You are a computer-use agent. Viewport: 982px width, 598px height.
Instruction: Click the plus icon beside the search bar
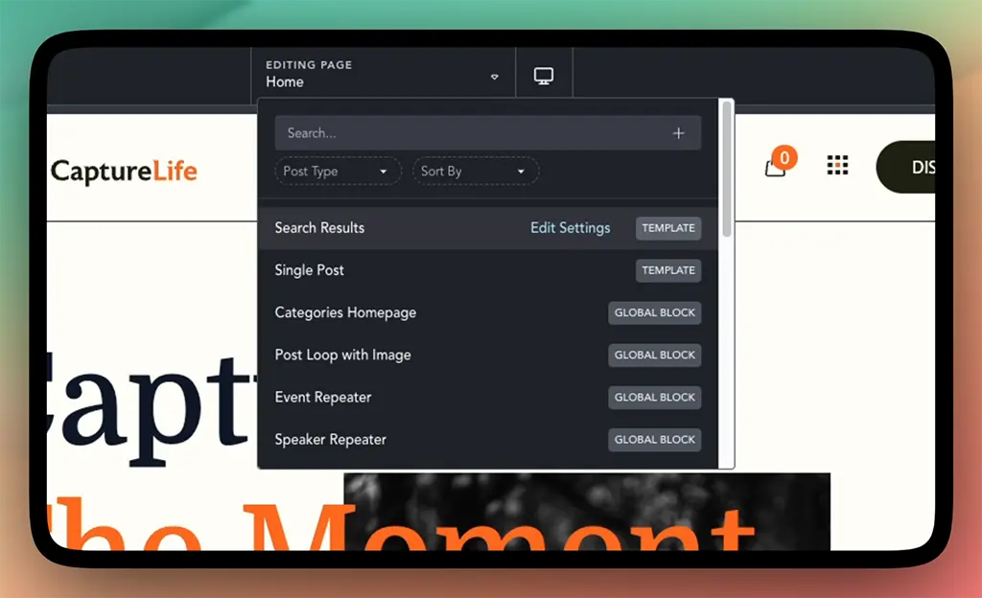click(679, 132)
